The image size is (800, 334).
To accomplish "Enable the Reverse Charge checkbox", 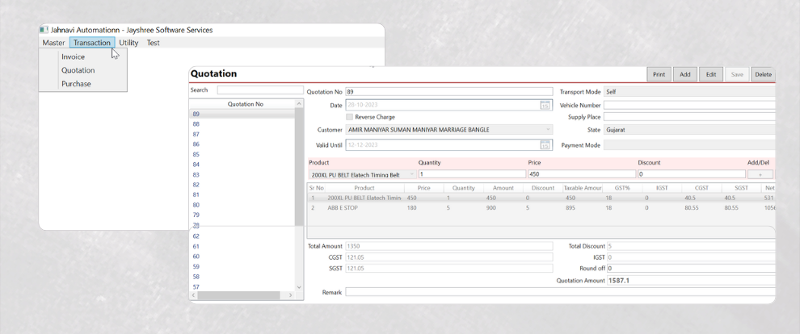I will 349,117.
